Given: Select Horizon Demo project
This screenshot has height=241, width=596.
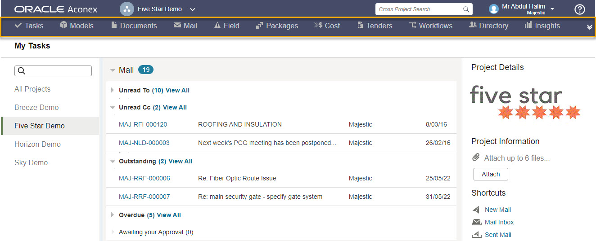Looking at the screenshot, I should (x=37, y=144).
